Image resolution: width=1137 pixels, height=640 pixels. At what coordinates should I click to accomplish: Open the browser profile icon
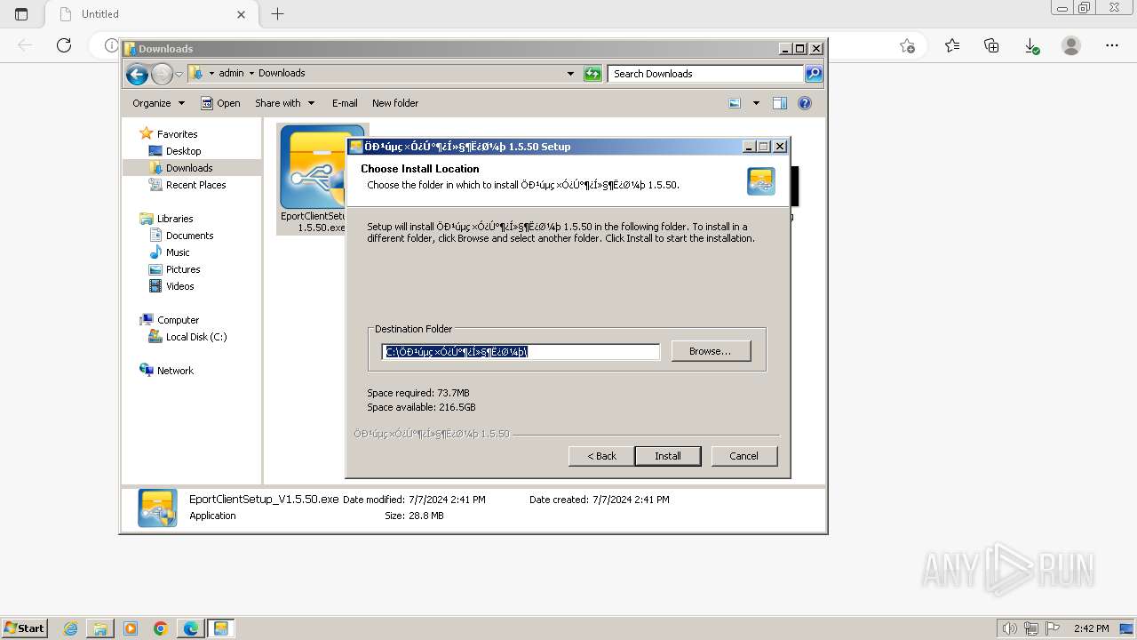(x=1071, y=45)
